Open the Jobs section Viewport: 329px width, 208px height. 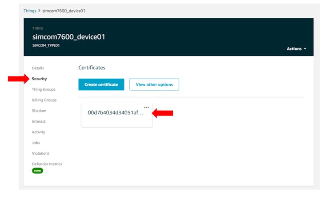[x=36, y=143]
